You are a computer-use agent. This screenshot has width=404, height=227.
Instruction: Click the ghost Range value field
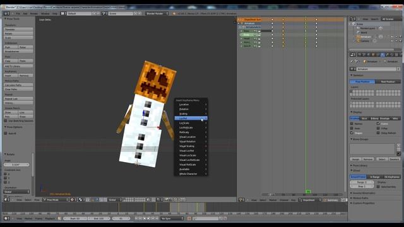tap(362, 182)
